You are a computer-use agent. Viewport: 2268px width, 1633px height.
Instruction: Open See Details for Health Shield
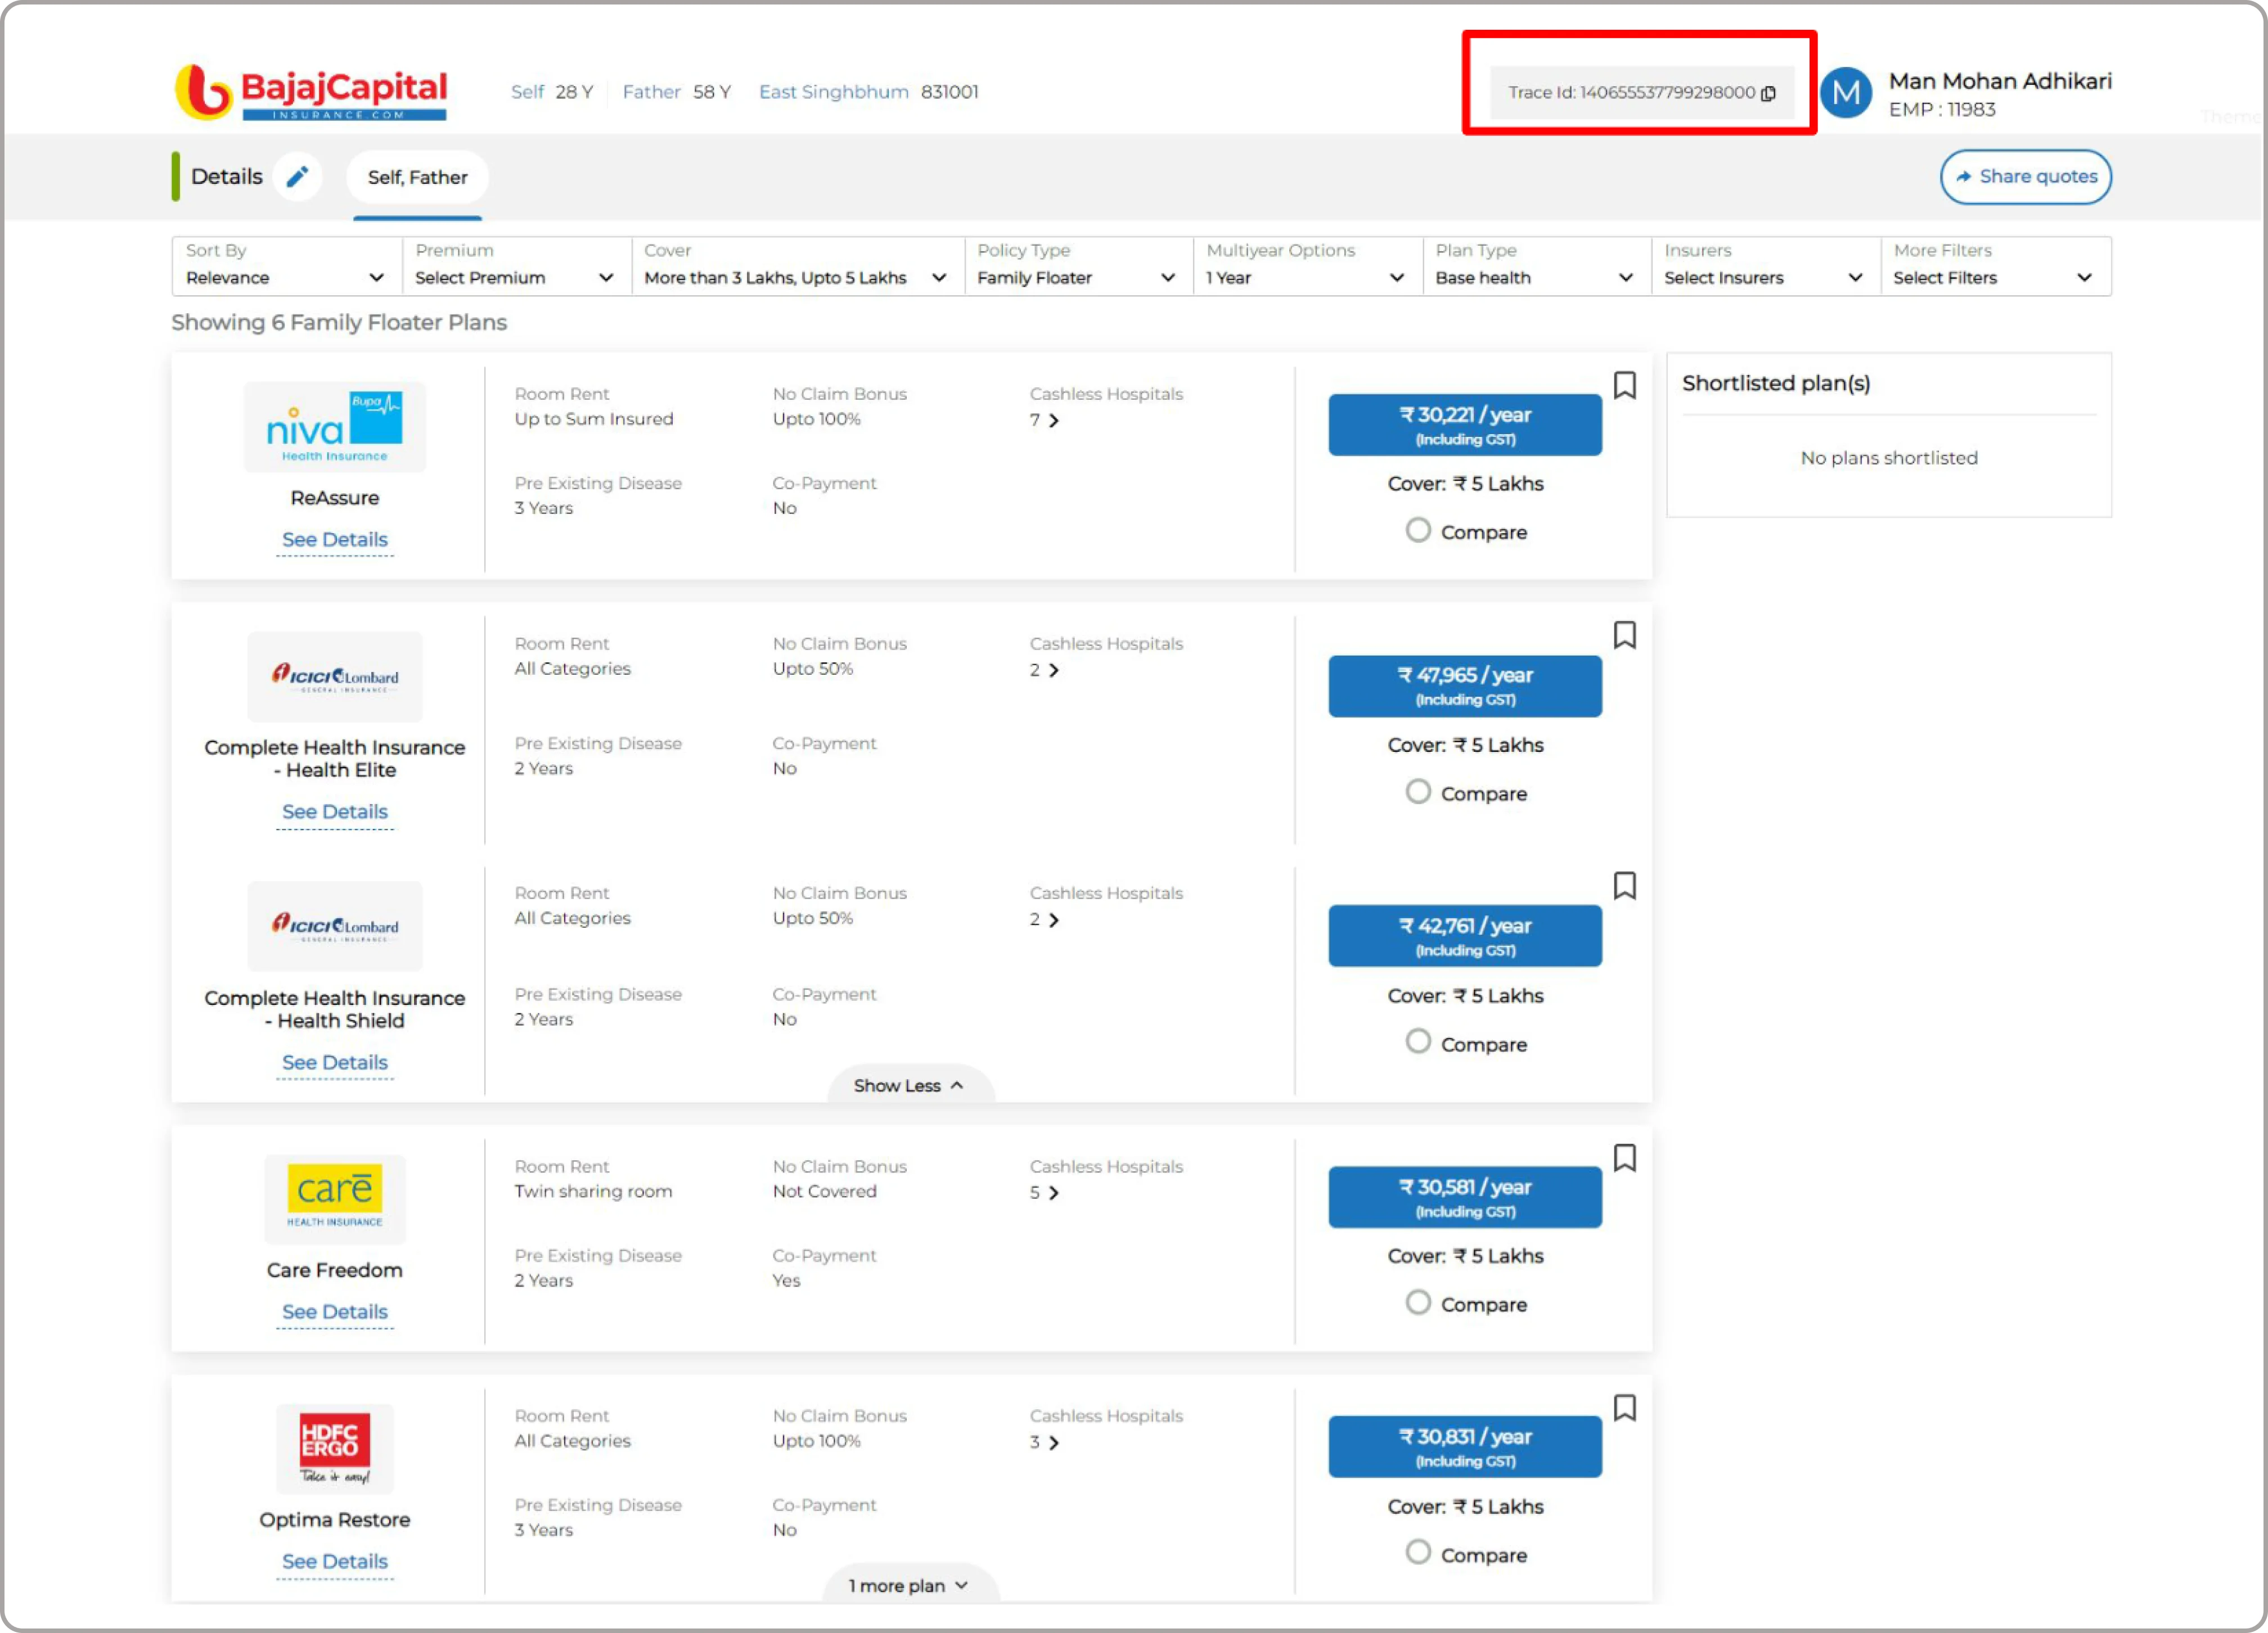pyautogui.click(x=334, y=1063)
